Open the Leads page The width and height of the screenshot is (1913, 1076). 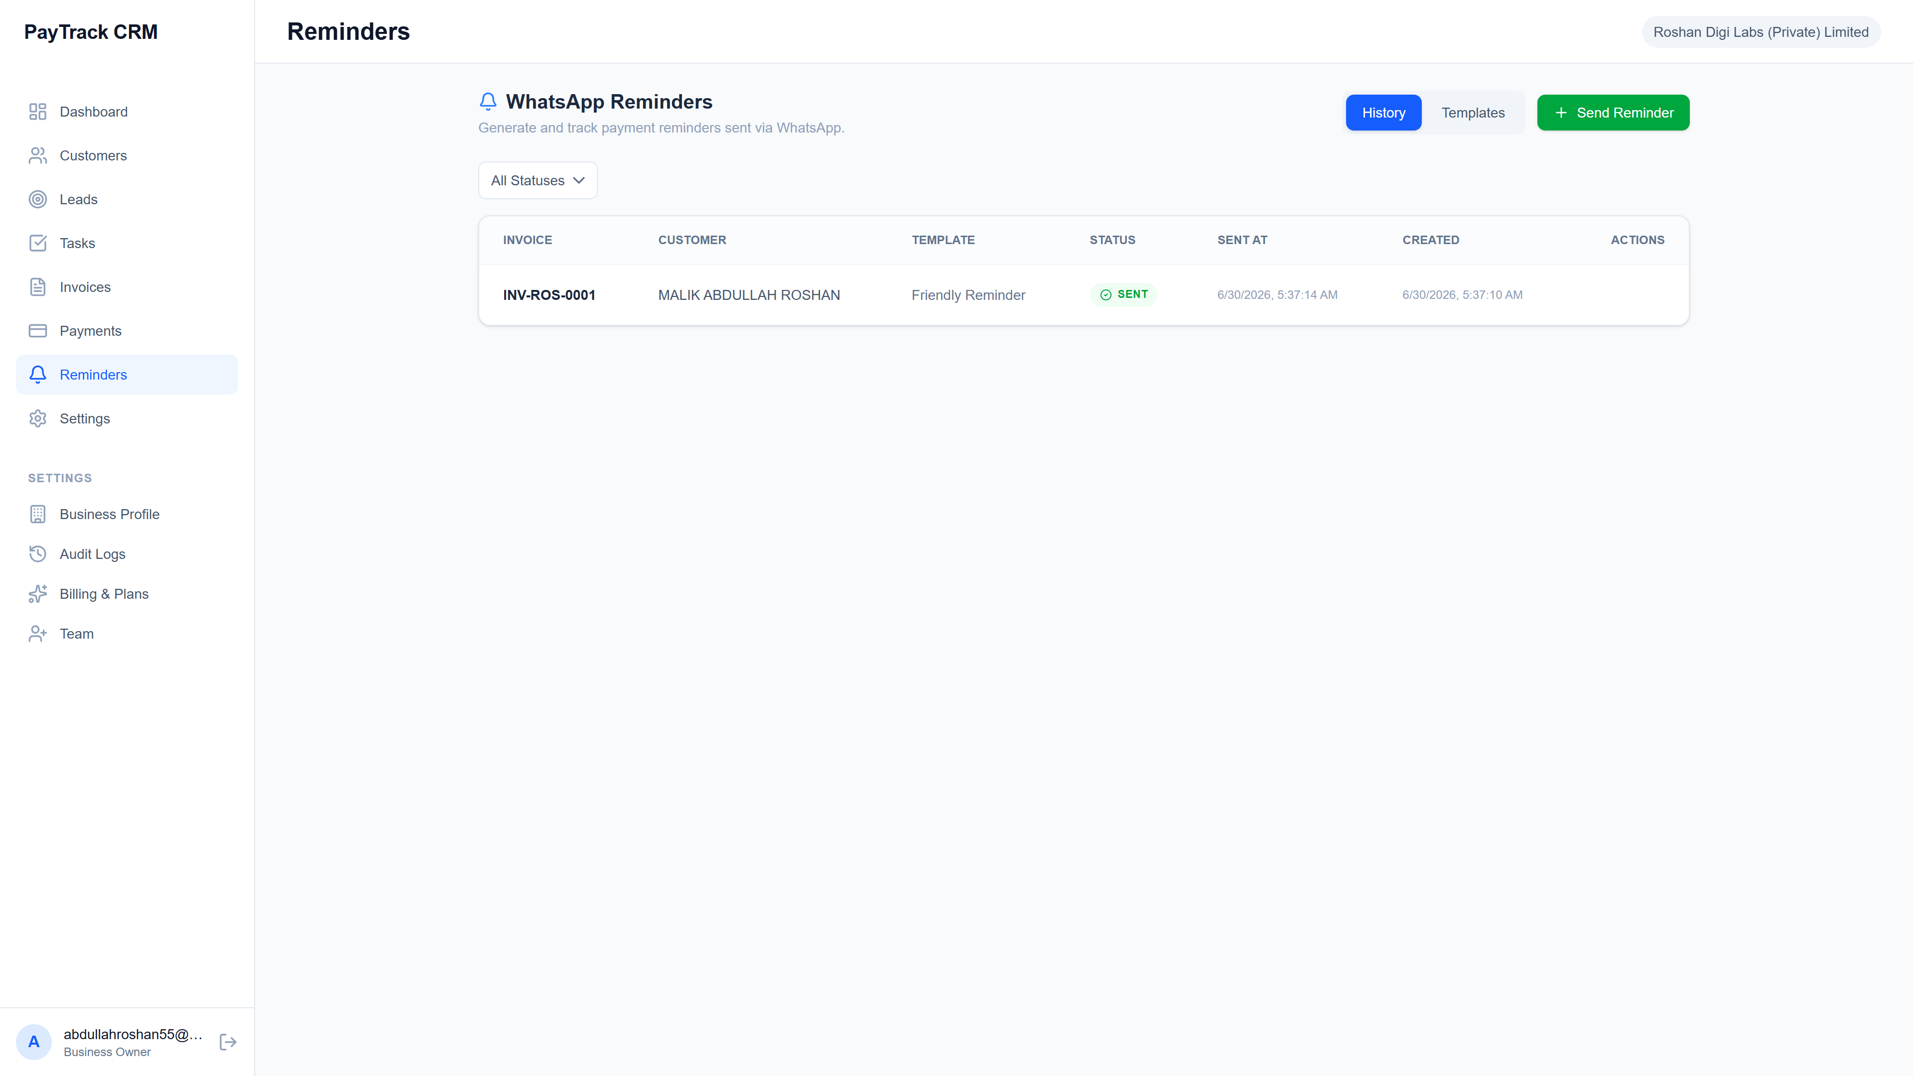click(127, 199)
